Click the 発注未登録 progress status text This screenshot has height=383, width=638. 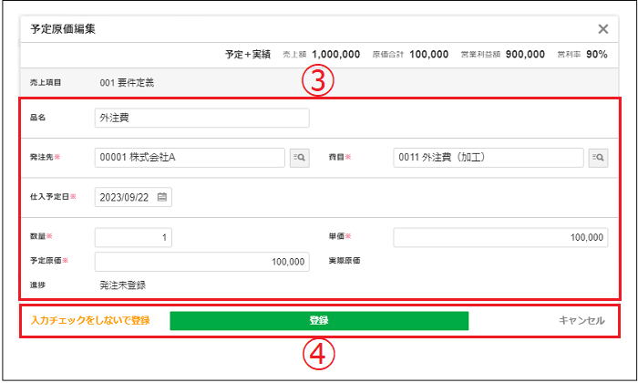(123, 285)
